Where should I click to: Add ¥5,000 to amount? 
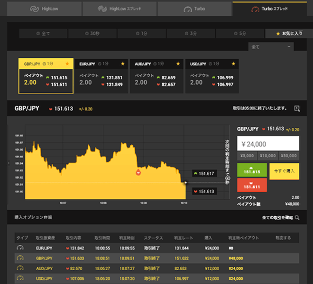[x=247, y=156]
